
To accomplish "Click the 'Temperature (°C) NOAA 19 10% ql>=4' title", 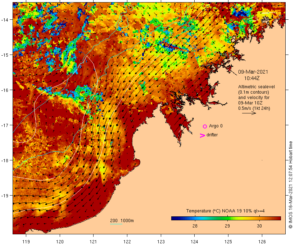I will point(226,211).
